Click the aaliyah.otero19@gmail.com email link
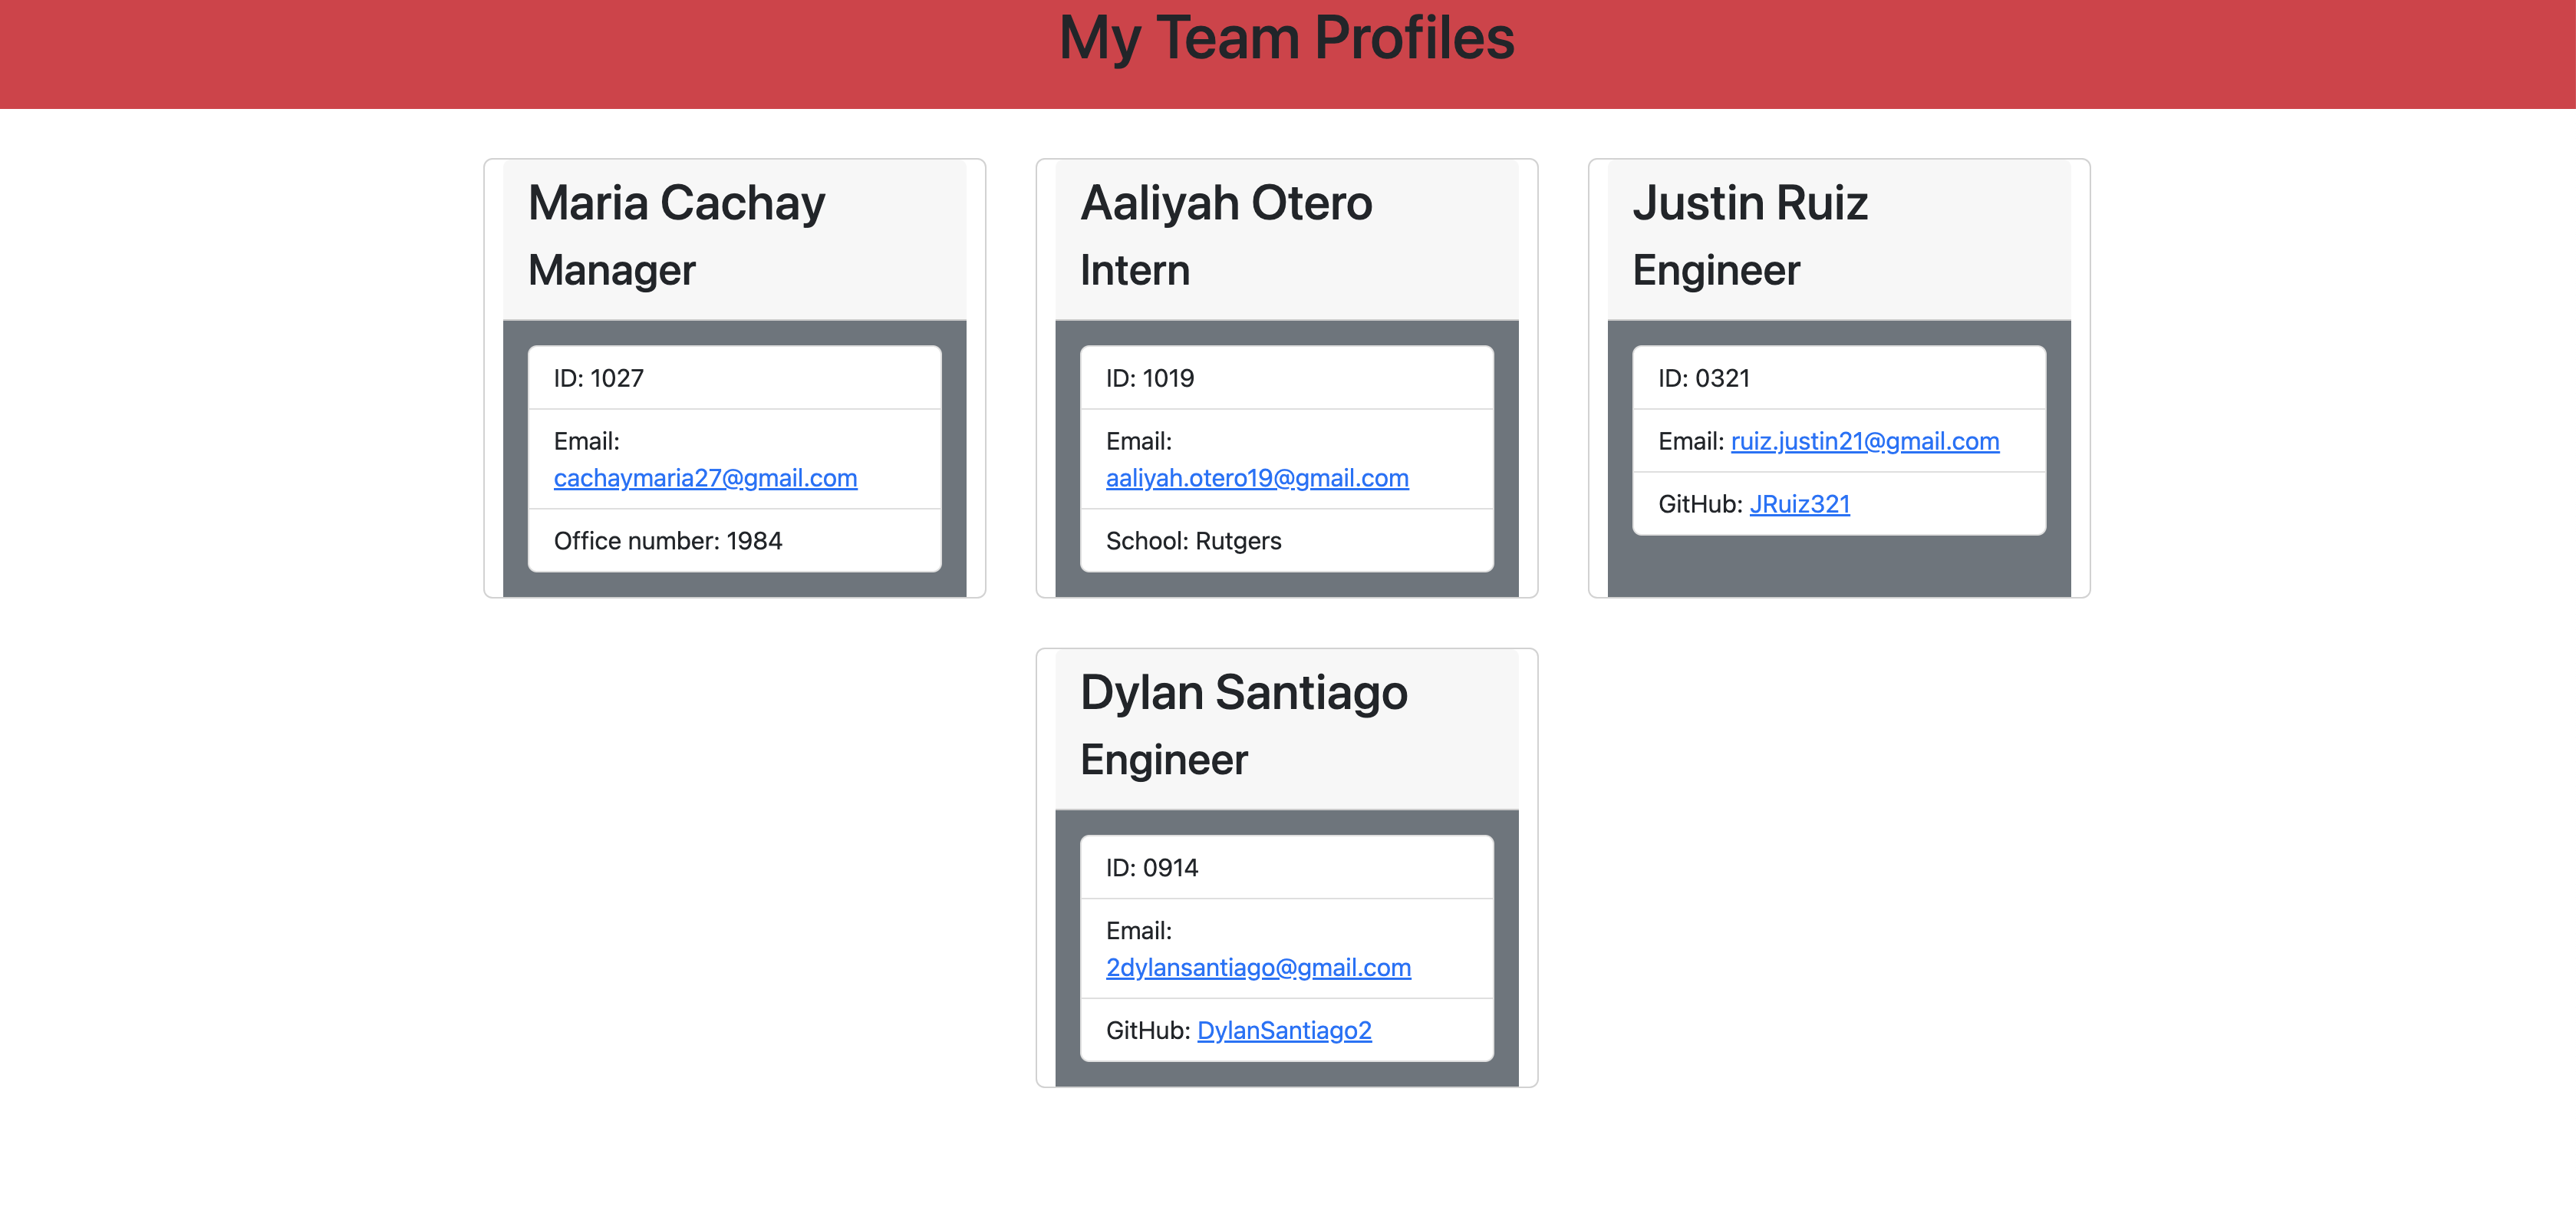 point(1257,478)
